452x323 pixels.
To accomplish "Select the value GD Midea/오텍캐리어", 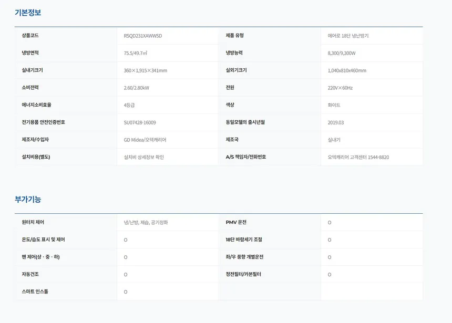I will click(145, 140).
